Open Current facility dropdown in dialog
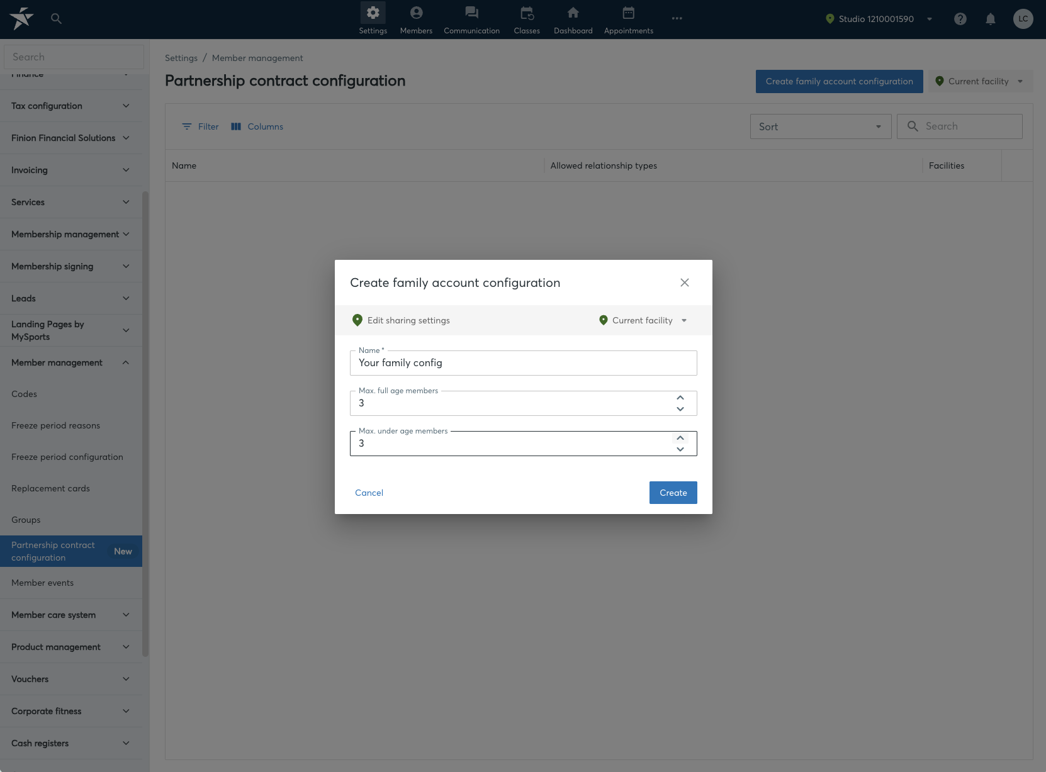This screenshot has height=772, width=1046. coord(643,320)
